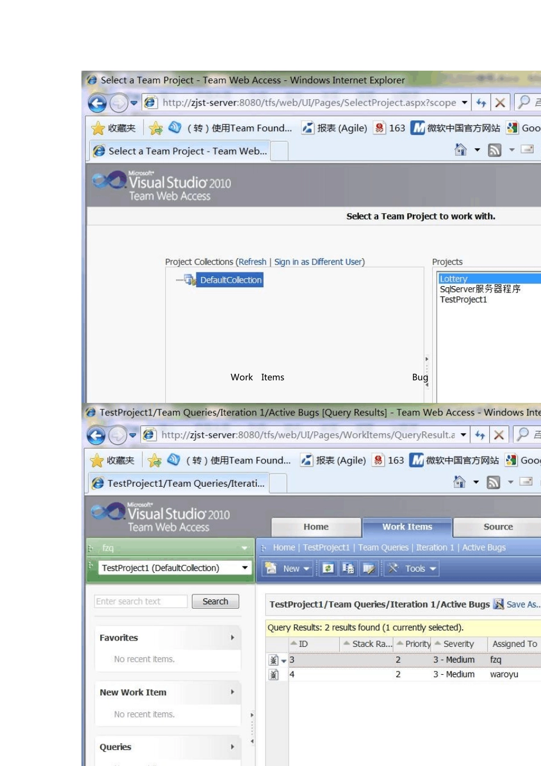Click the Refresh link for Project Collections

pyautogui.click(x=252, y=262)
